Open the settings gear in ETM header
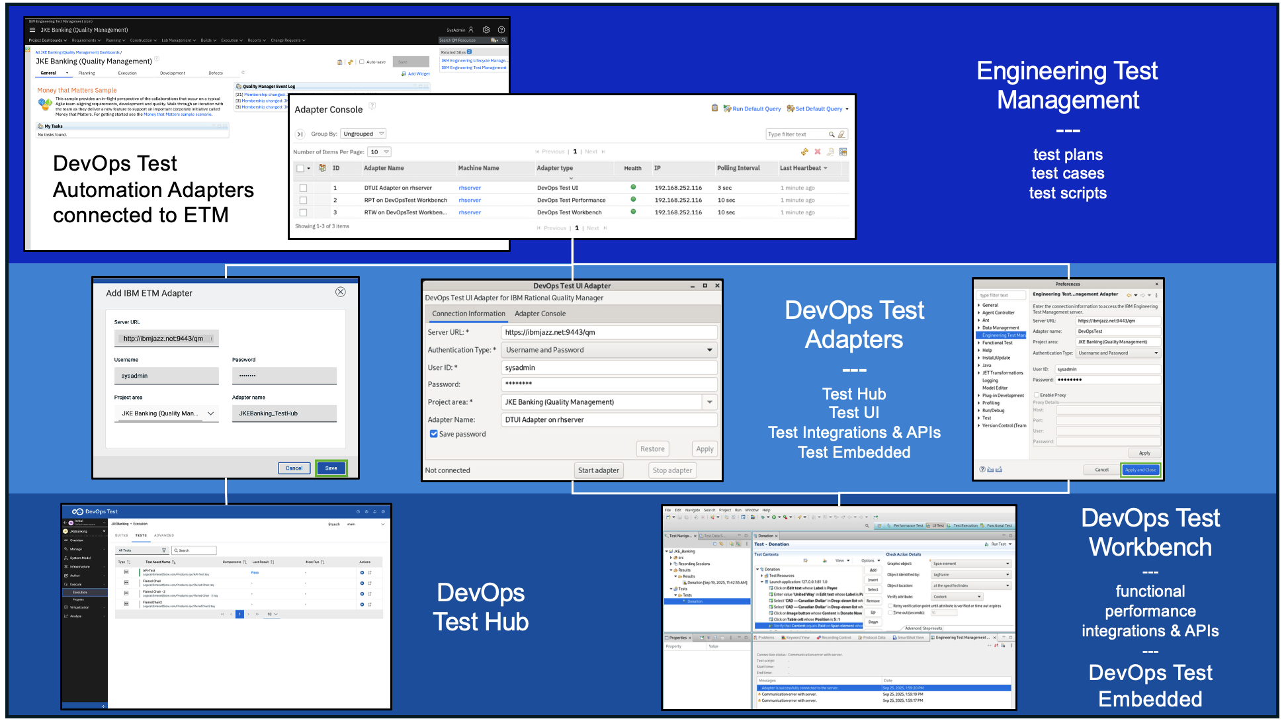 click(486, 30)
